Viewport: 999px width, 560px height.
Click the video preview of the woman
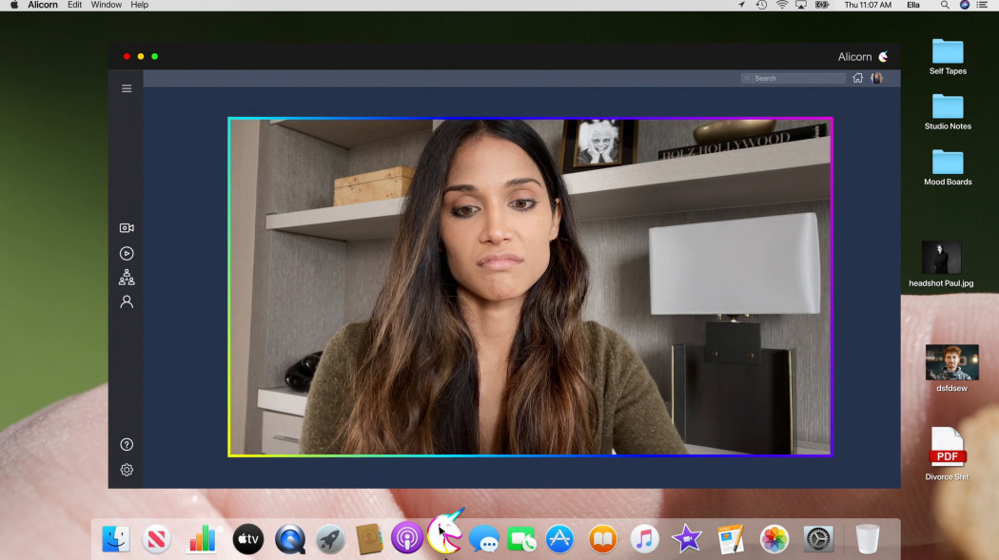pos(530,287)
